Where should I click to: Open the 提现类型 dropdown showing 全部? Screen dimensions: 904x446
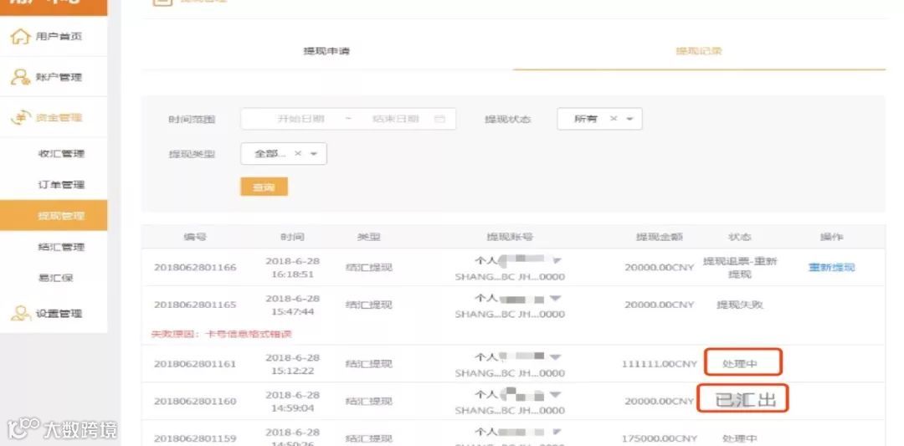tap(284, 154)
